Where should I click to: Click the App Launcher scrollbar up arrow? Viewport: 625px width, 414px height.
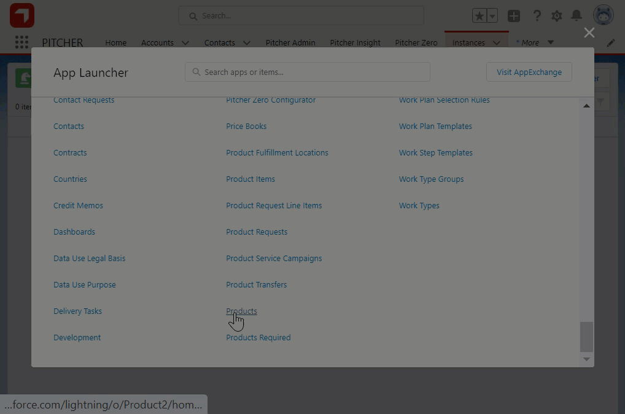[586, 106]
